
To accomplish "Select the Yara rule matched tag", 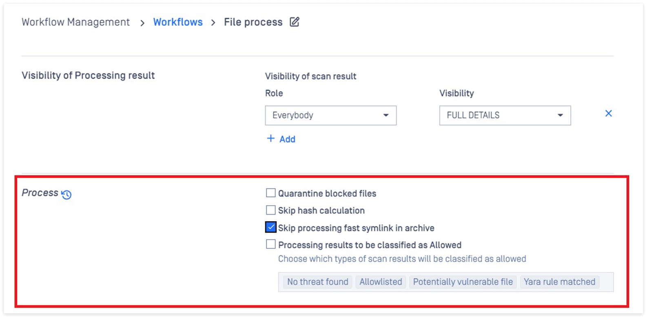I will [x=559, y=282].
